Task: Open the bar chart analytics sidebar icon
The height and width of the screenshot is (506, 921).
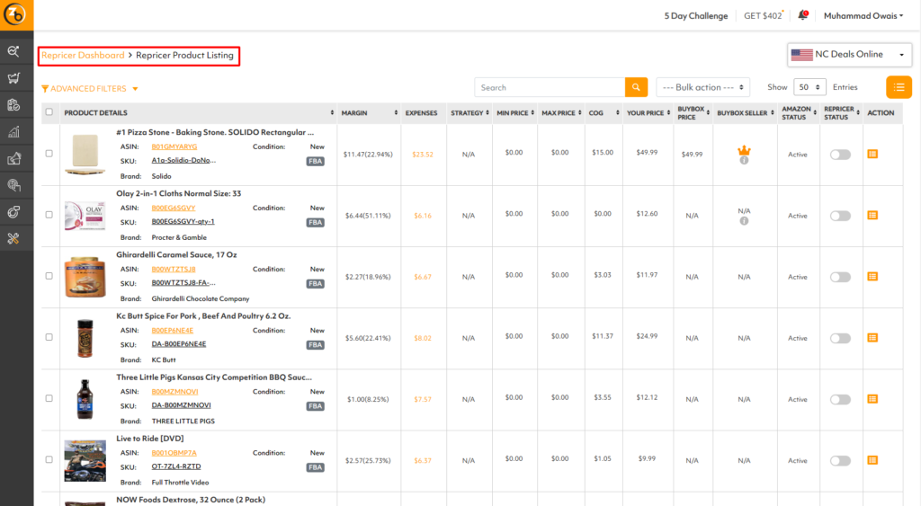Action: (13, 132)
